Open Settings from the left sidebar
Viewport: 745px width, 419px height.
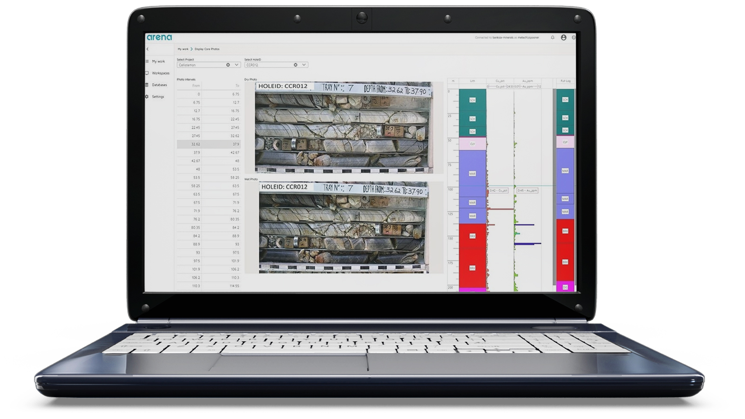tap(158, 96)
